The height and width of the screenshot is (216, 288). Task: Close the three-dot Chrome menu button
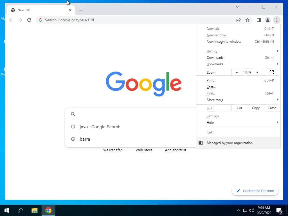click(277, 20)
